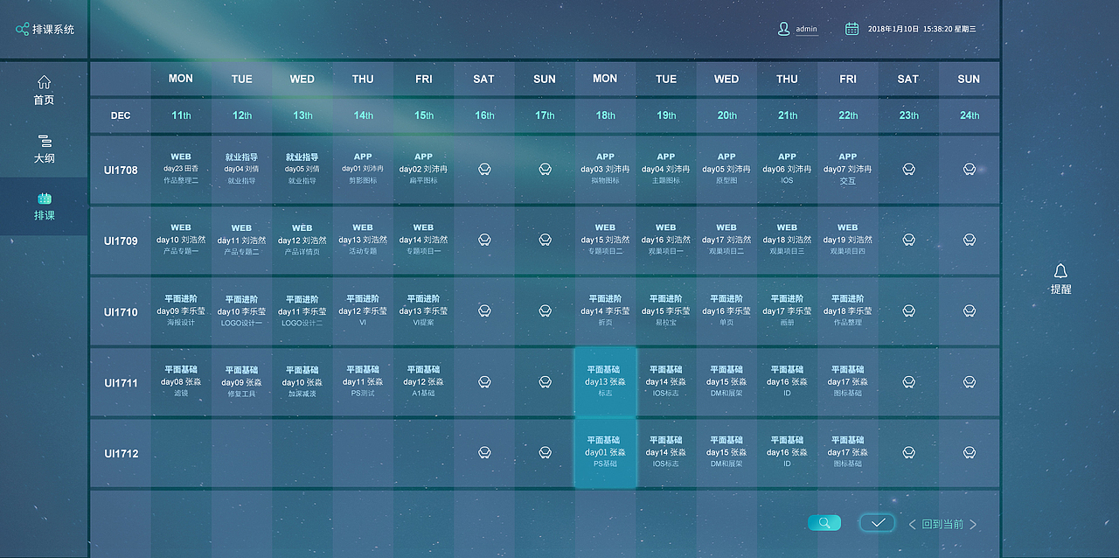Click the checkmark confirm button

click(x=878, y=523)
